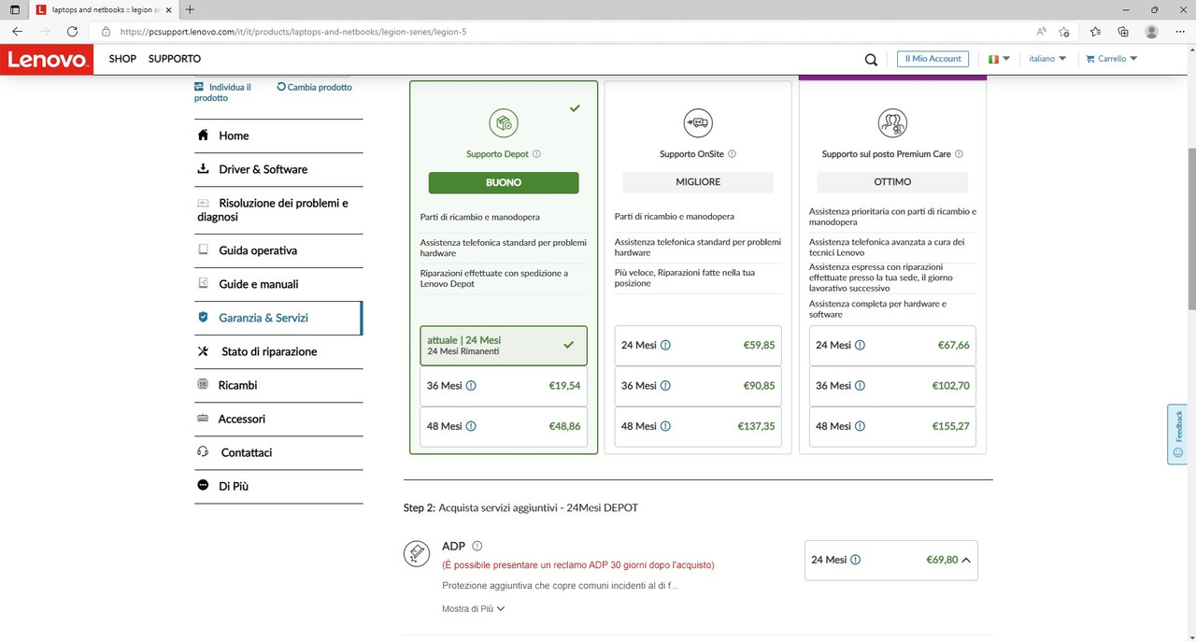Click the MIGLIORE button
The image size is (1196, 641).
click(698, 182)
